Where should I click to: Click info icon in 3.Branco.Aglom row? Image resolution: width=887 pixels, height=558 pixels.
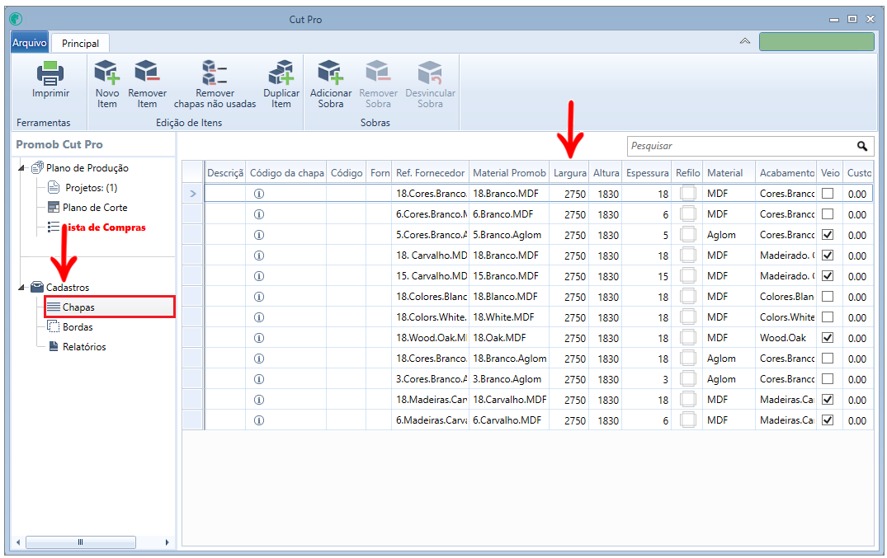tap(259, 379)
